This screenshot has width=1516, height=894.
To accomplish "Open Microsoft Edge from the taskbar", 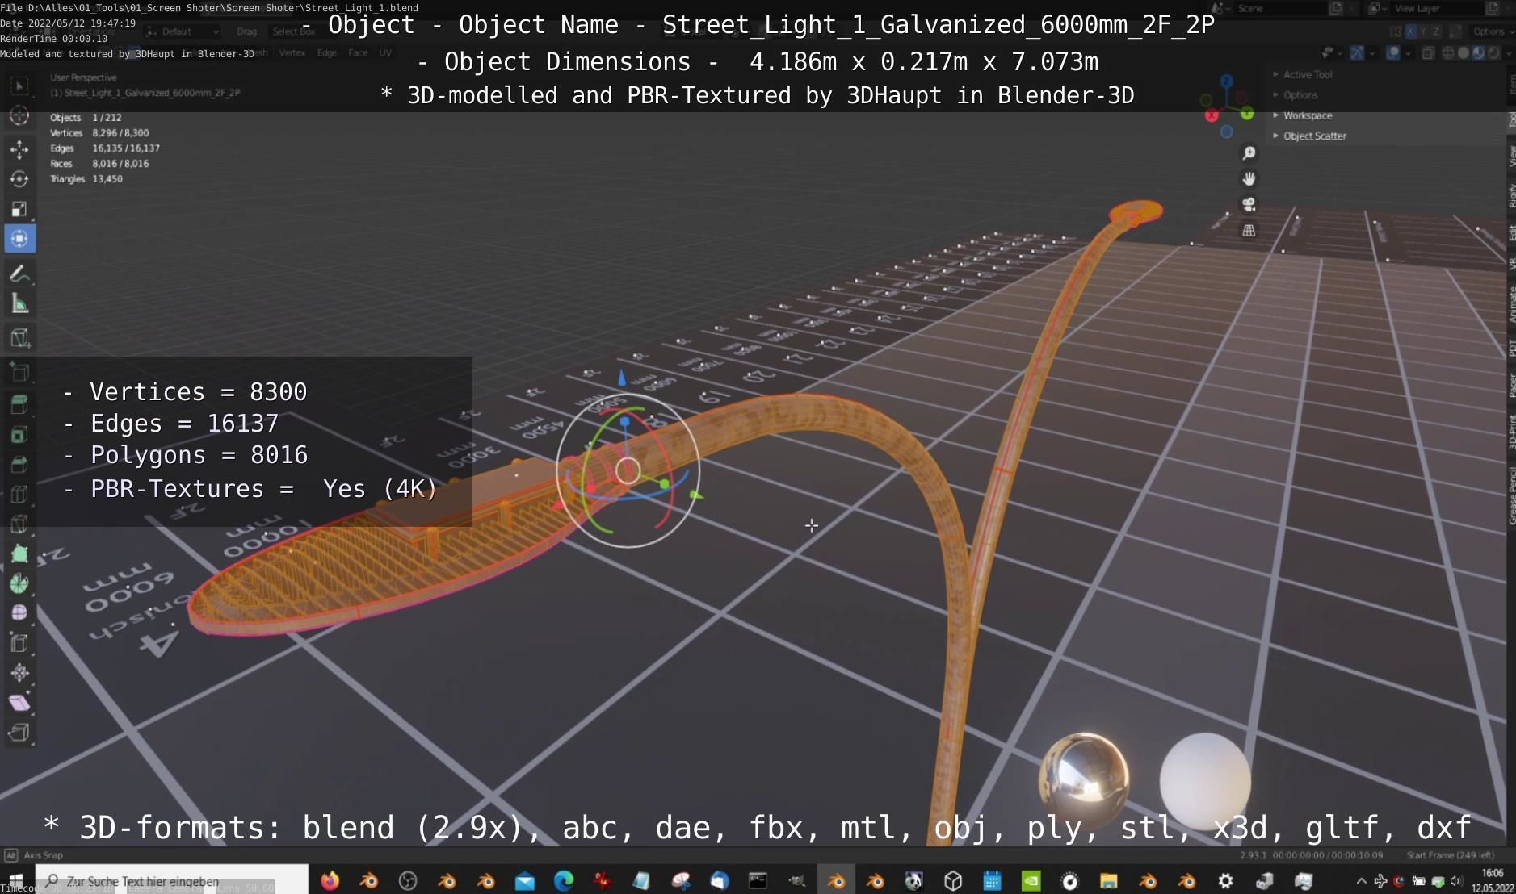I will (563, 880).
